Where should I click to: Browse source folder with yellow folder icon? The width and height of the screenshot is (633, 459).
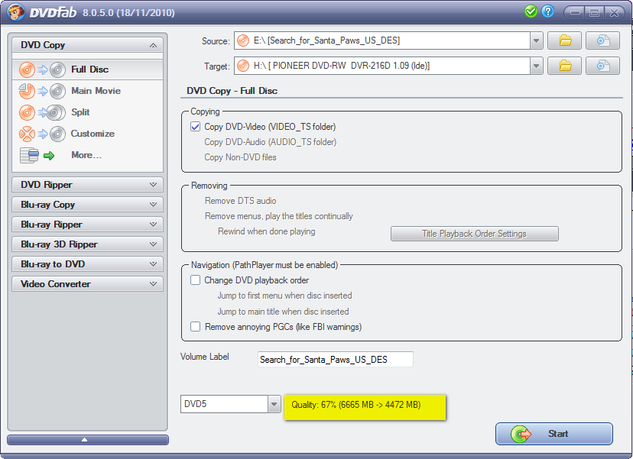click(x=565, y=40)
